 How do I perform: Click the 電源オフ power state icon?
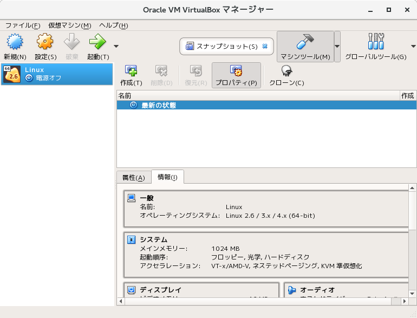coord(29,78)
